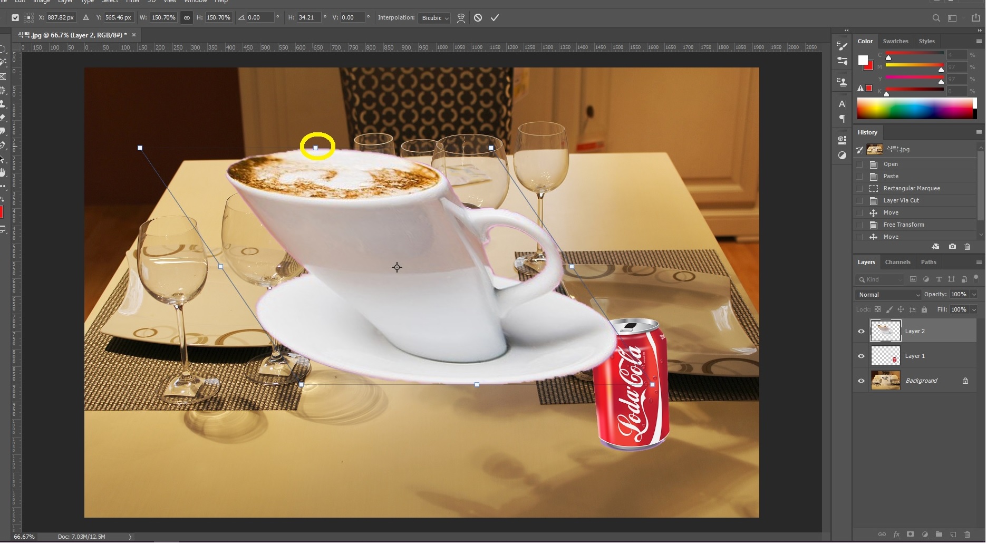Toggle the show reference point checkbox
This screenshot has width=1006, height=544.
15,17
